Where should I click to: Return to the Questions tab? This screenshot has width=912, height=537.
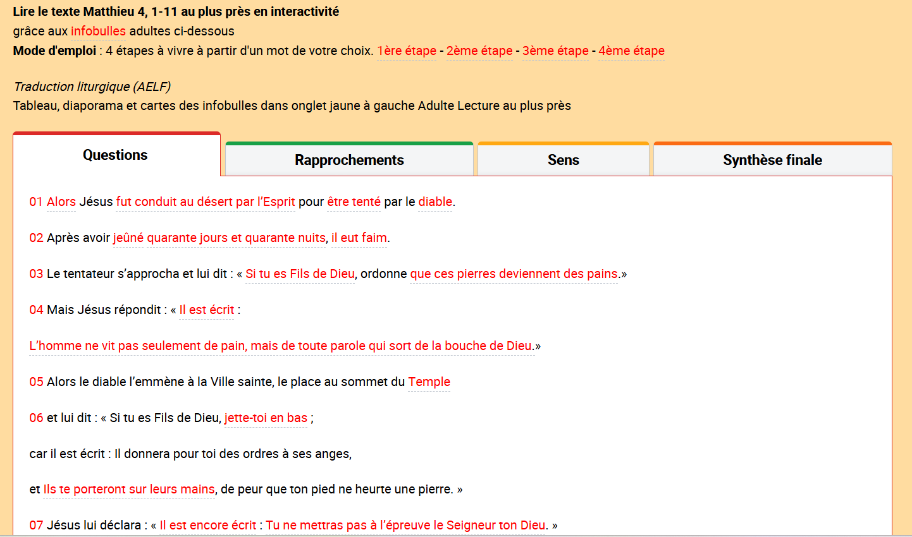coord(116,154)
